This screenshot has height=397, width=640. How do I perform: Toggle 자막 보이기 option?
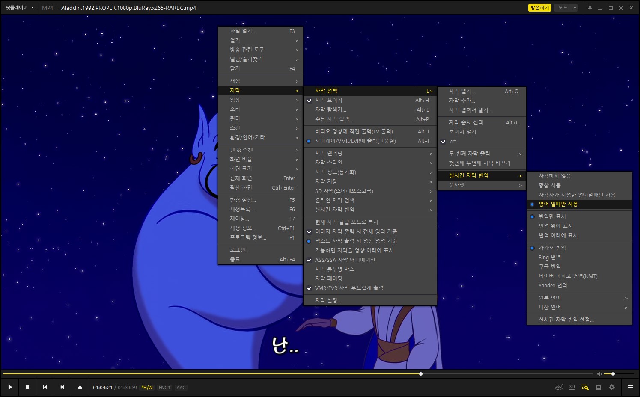pyautogui.click(x=370, y=100)
